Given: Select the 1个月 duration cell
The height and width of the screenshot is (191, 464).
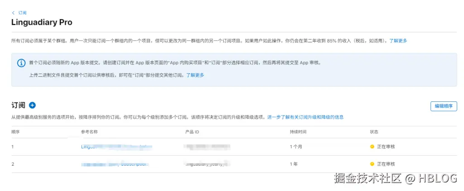Looking at the screenshot, I should [297, 147].
